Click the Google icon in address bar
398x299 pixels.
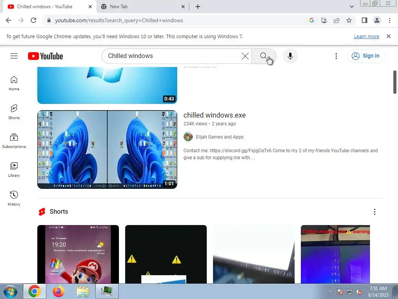(312, 20)
